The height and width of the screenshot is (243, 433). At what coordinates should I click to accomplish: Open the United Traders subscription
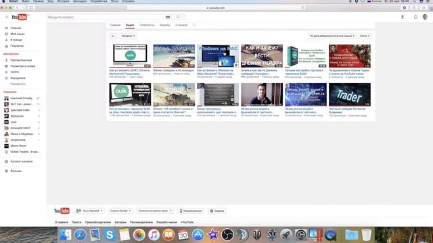(x=25, y=152)
